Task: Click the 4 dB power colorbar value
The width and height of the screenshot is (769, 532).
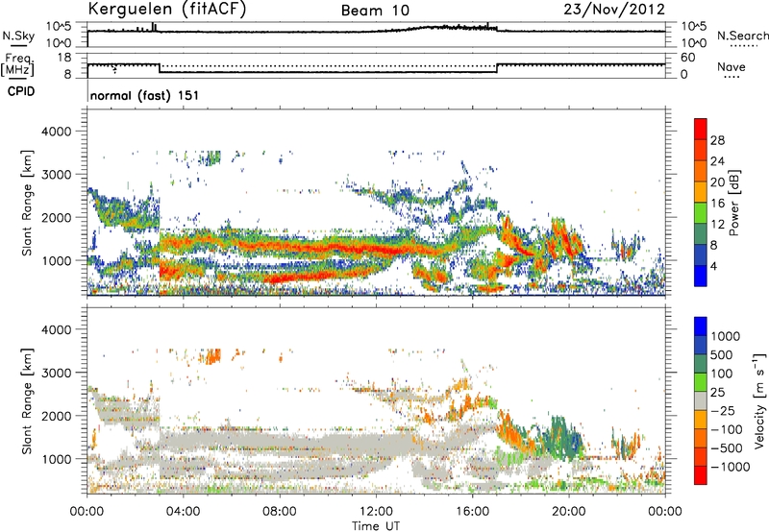Action: click(714, 267)
